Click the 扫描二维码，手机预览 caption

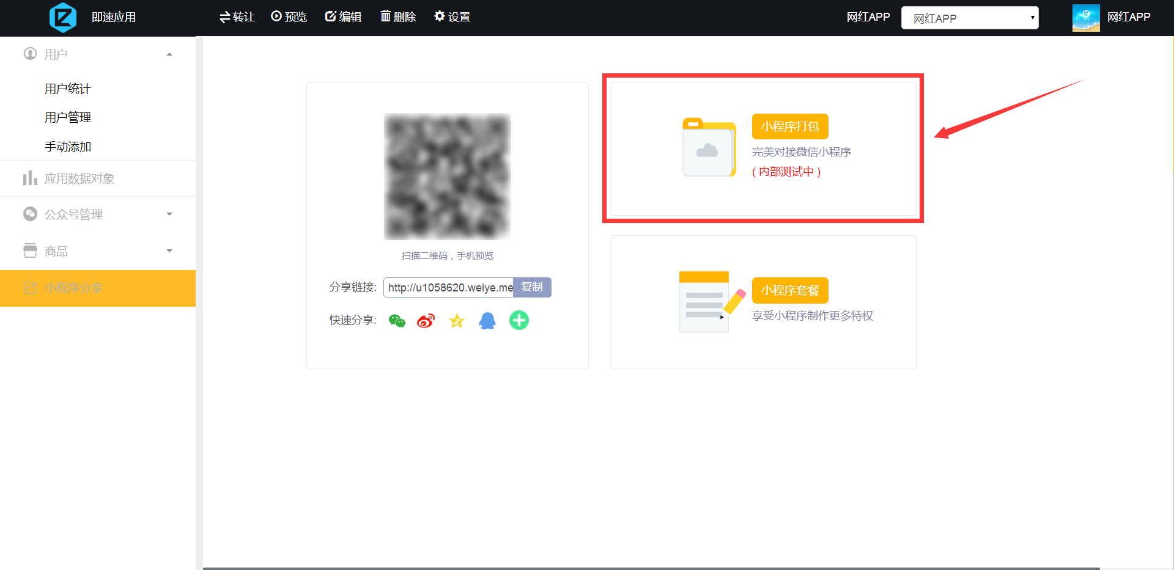[x=448, y=256]
